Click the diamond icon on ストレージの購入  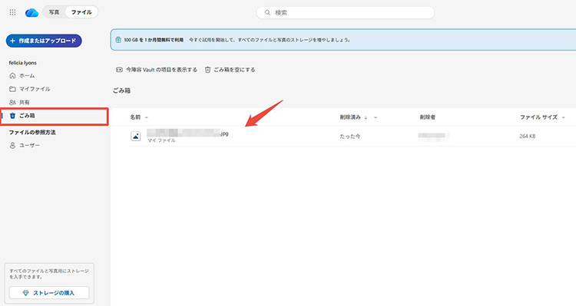25,293
